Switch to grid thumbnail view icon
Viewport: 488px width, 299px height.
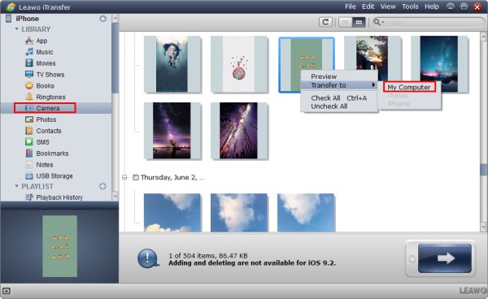(x=359, y=23)
